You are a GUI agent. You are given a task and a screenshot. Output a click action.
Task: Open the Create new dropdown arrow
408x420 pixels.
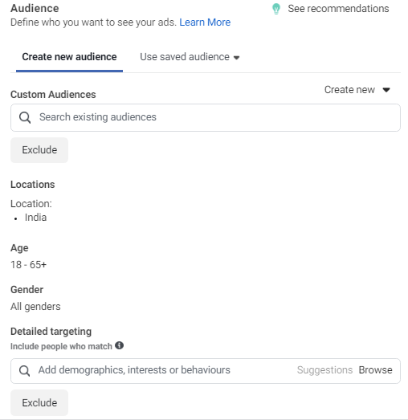point(386,90)
